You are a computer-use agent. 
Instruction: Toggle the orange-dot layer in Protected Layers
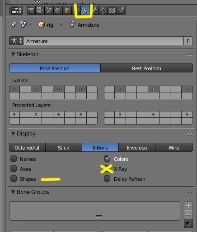click(x=154, y=115)
